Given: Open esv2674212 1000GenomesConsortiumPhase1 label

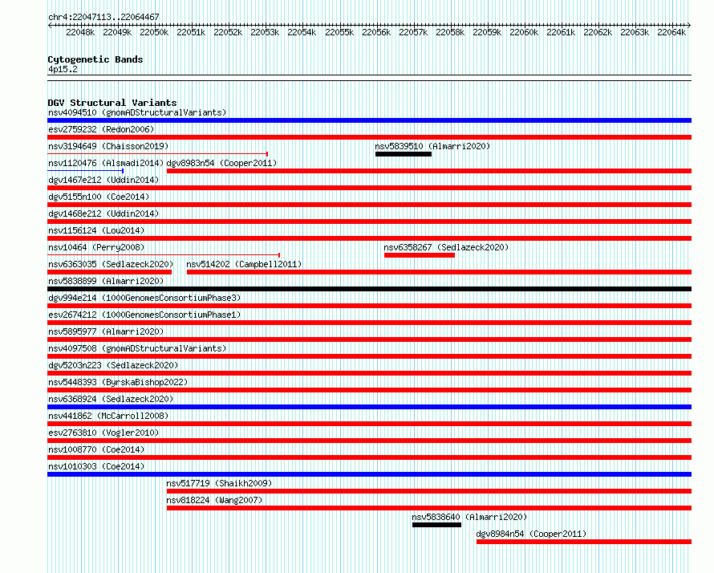Looking at the screenshot, I should click(144, 315).
